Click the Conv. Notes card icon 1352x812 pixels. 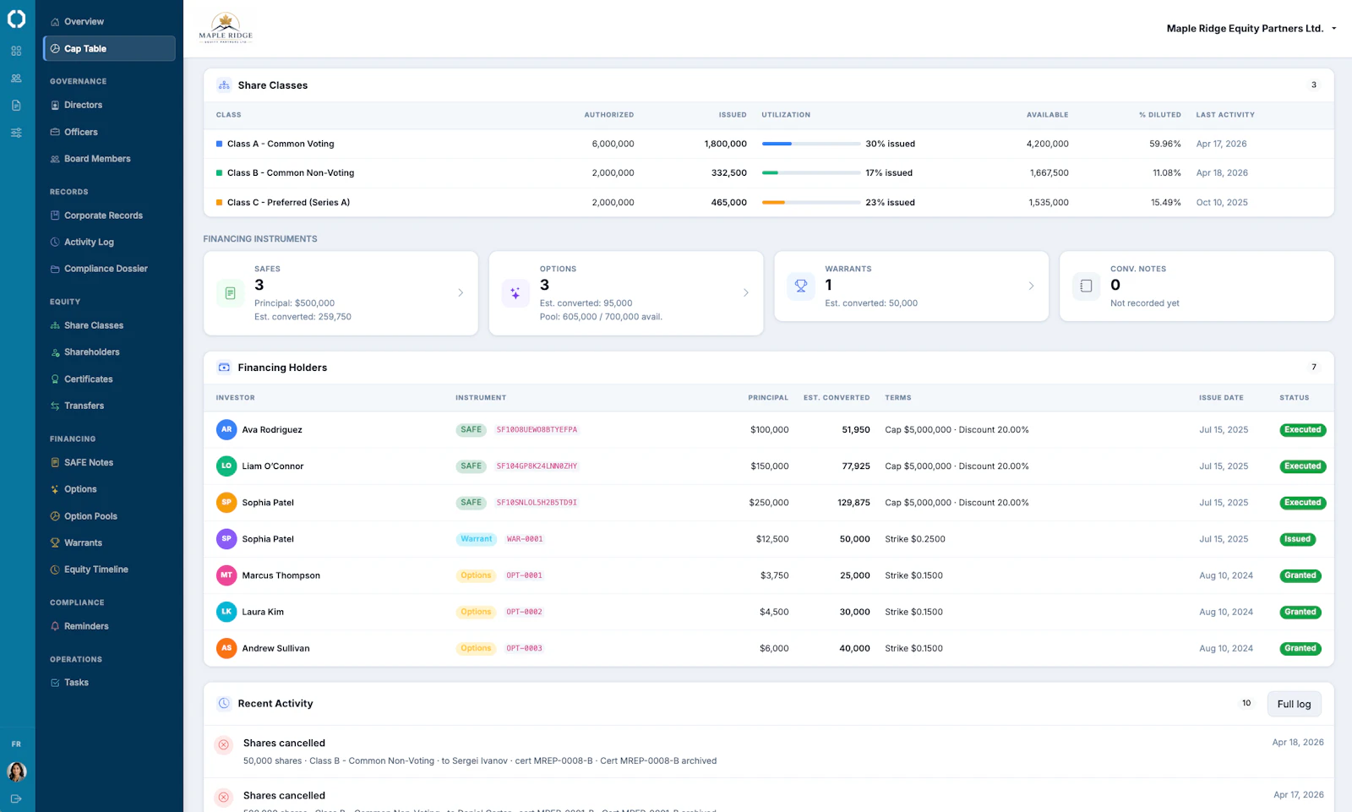[1087, 286]
